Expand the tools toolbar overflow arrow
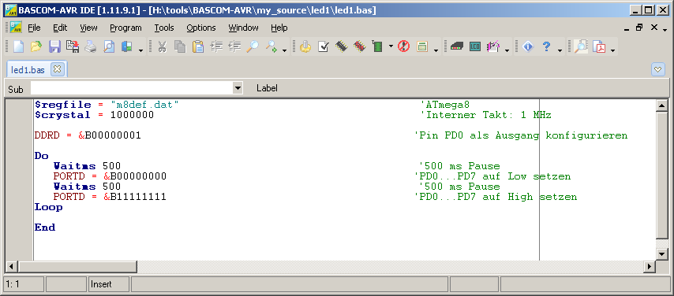The image size is (674, 296). [507, 50]
